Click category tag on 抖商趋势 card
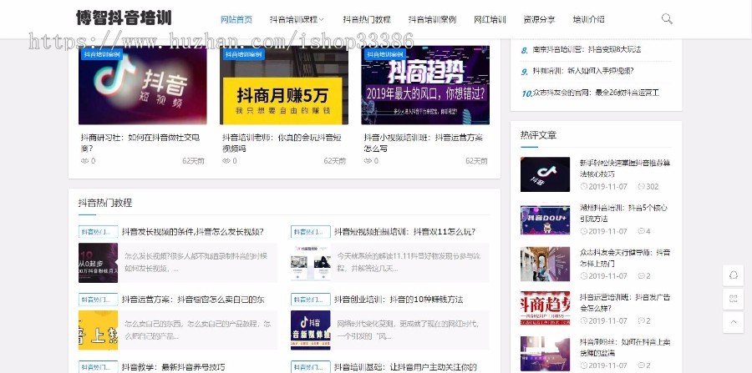Image resolution: width=752 pixels, height=373 pixels. coord(384,54)
